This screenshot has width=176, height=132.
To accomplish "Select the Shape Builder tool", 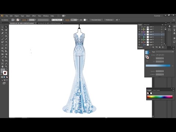I will (x=3, y=51).
